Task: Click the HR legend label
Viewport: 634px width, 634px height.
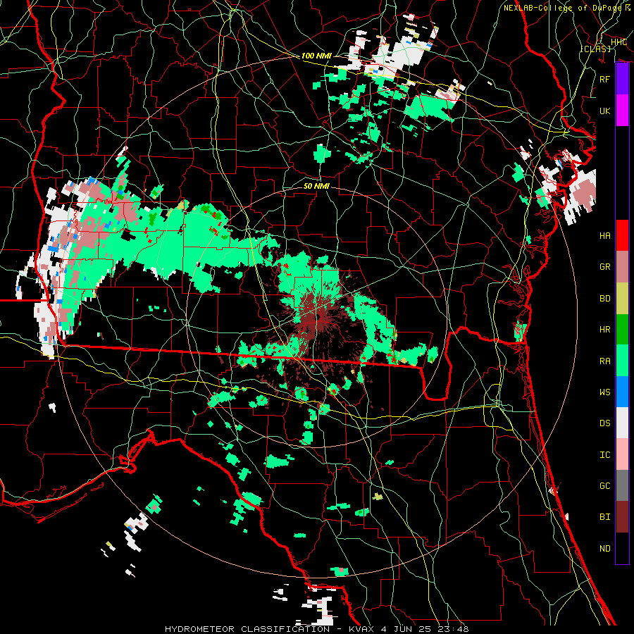Action: (x=605, y=330)
